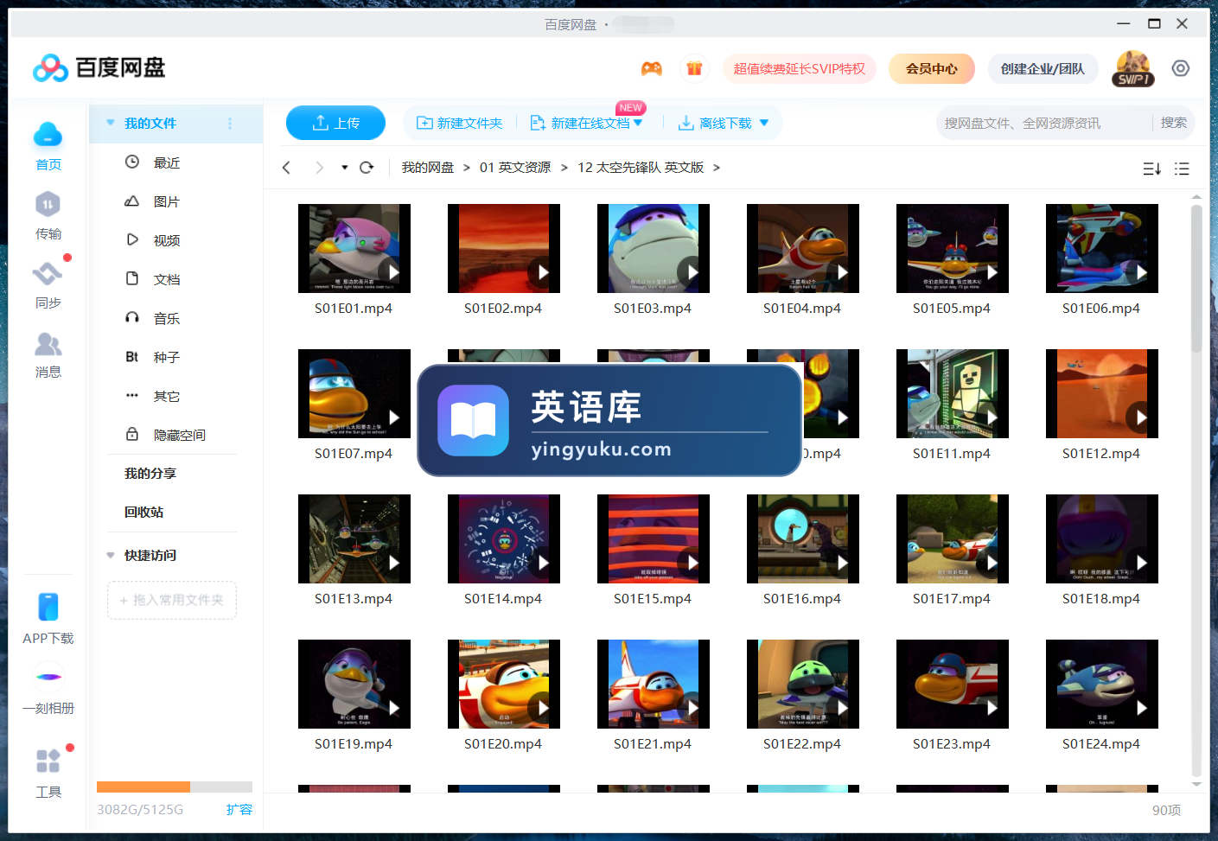1218x841 pixels.
Task: Collapse the 快捷访问 section
Action: 111,555
